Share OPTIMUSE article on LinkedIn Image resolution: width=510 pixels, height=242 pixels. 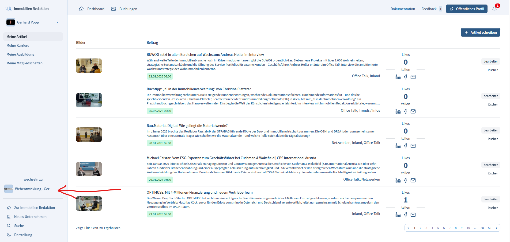click(398, 215)
